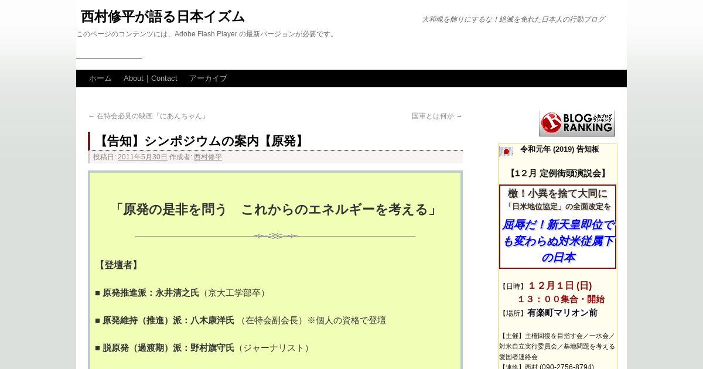The image size is (703, 369).
Task: Click speaker line 野村旗守氏
Action: (203, 348)
